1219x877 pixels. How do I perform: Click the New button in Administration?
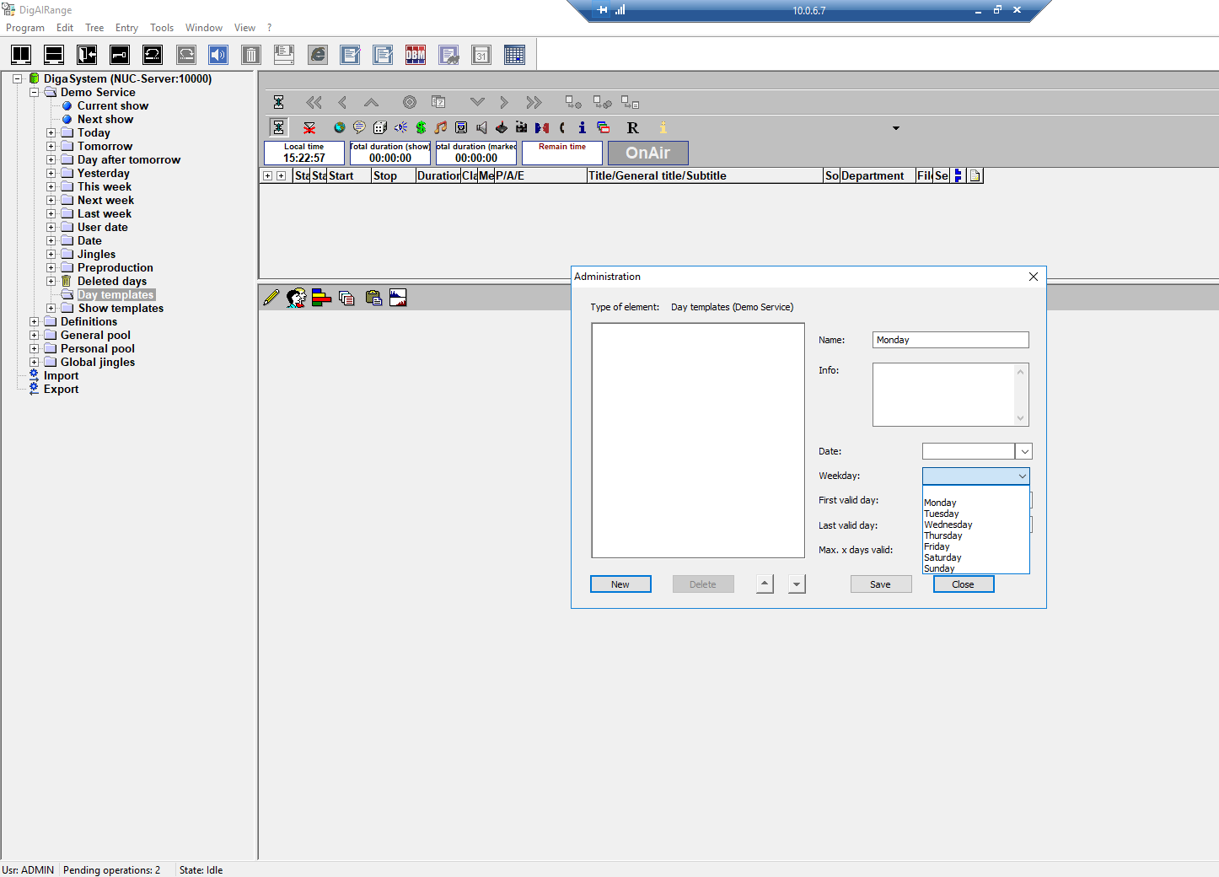[620, 584]
